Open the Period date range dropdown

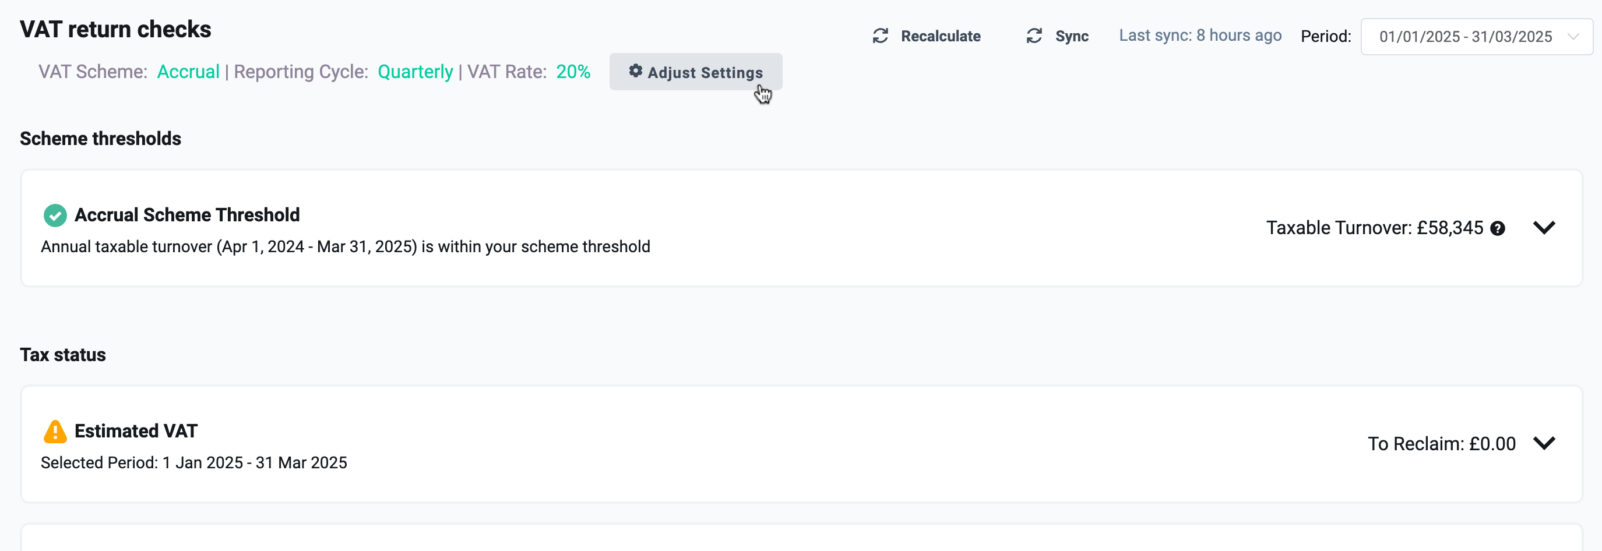(x=1476, y=37)
